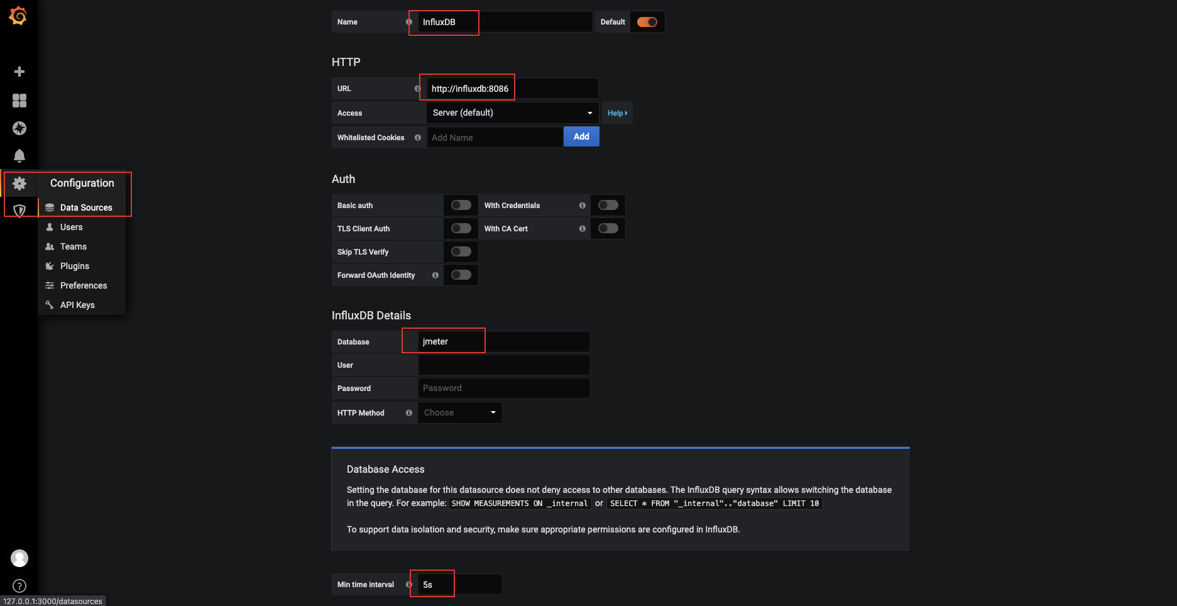This screenshot has width=1177, height=606.
Task: Select Users in Configuration menu
Action: click(x=82, y=227)
